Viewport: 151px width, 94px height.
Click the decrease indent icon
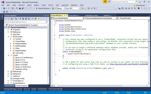[x=126, y=9]
